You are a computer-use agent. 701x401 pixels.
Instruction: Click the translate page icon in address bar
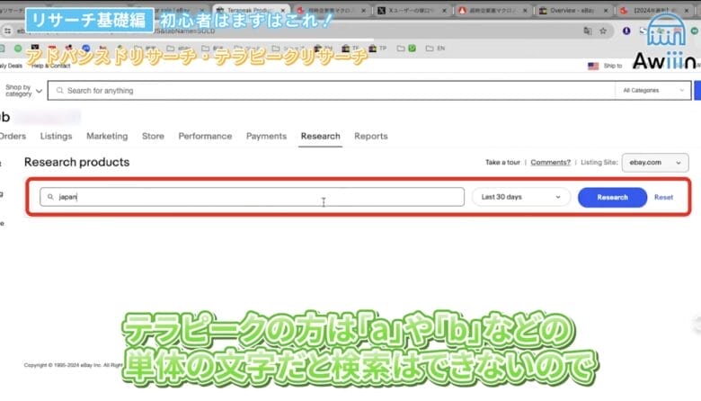[588, 31]
